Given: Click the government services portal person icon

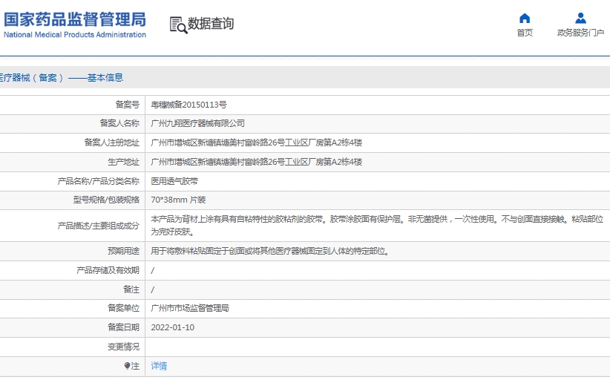Looking at the screenshot, I should pos(580,19).
